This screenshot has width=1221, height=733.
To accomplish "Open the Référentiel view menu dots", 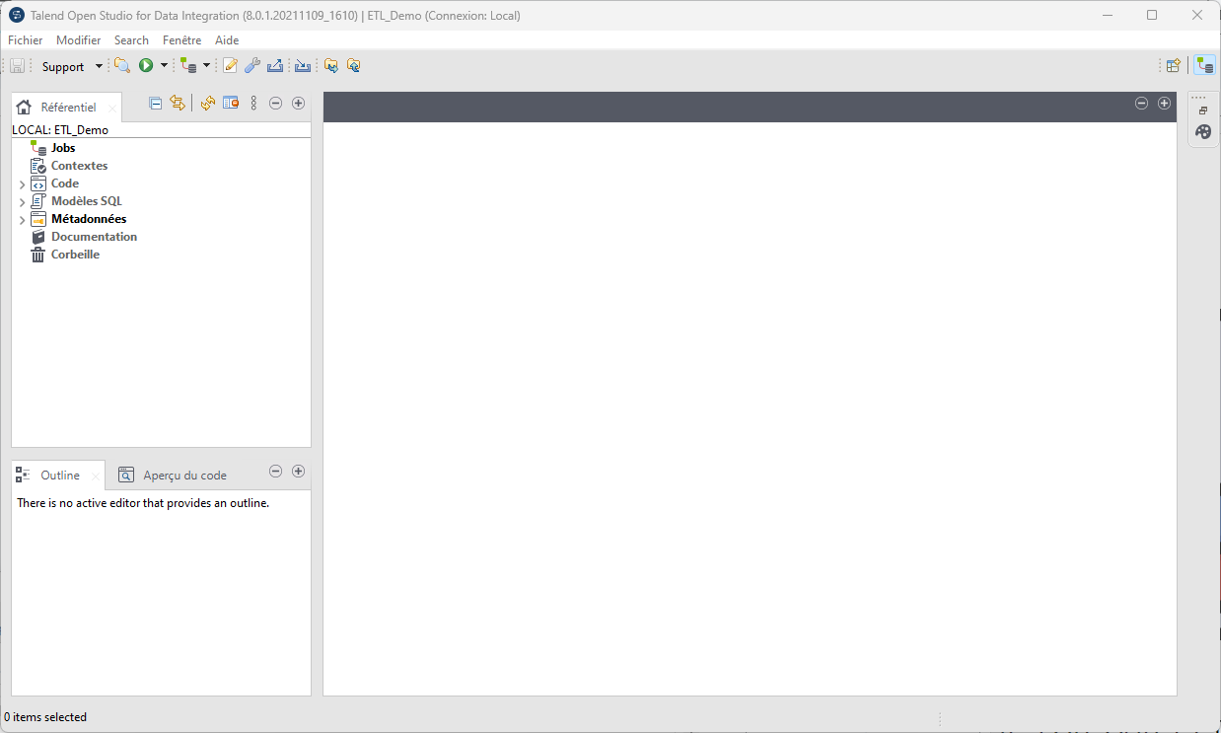I will (253, 103).
